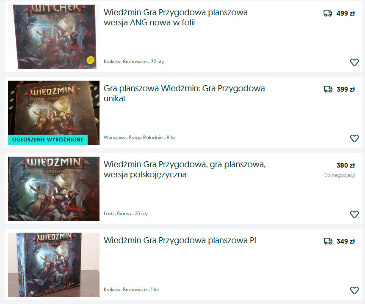Open the highlighted Wiedźmin unikat thumbnail
The width and height of the screenshot is (365, 304).
click(x=54, y=113)
